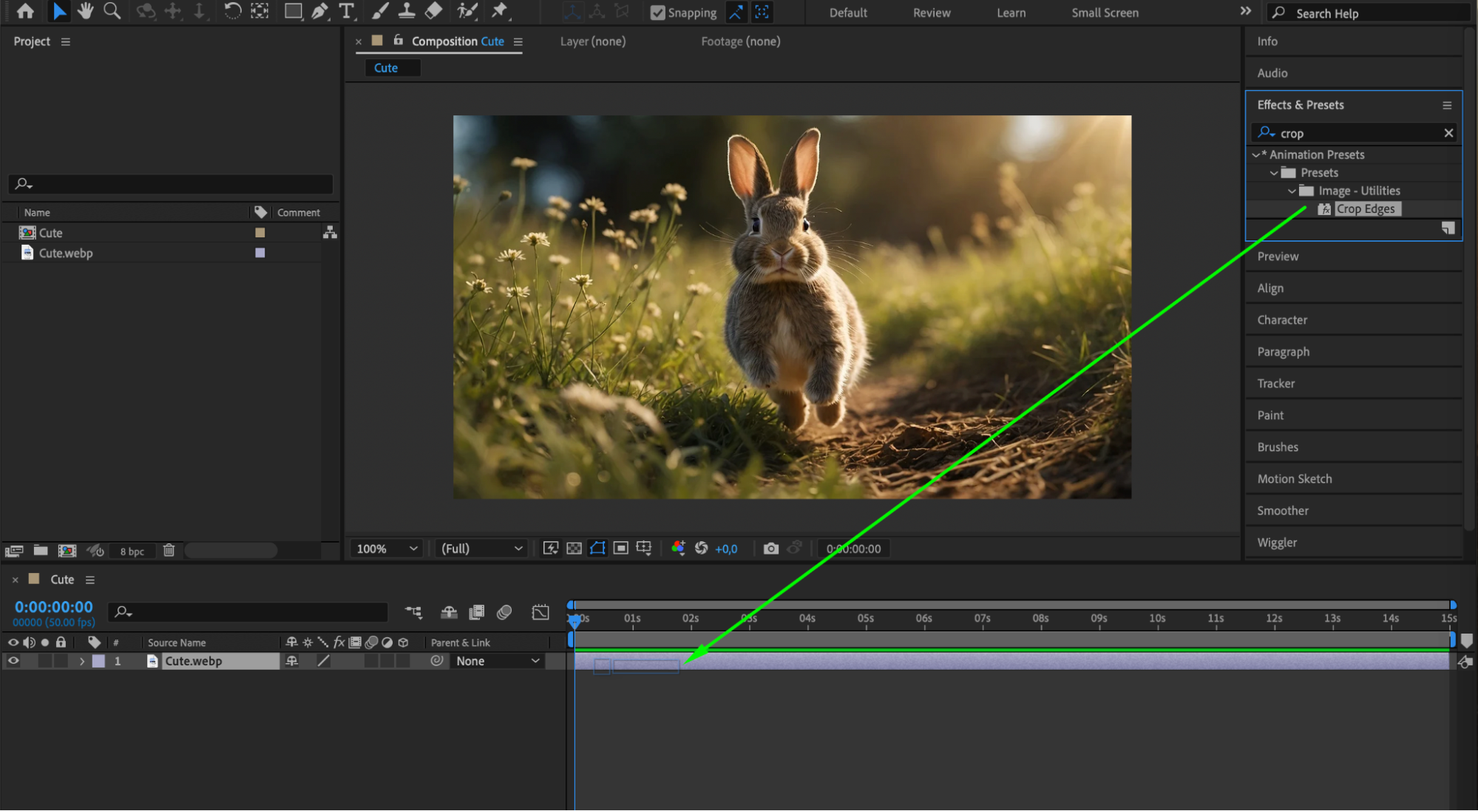1478x811 pixels.
Task: Switch to the Review workspace
Action: [931, 13]
